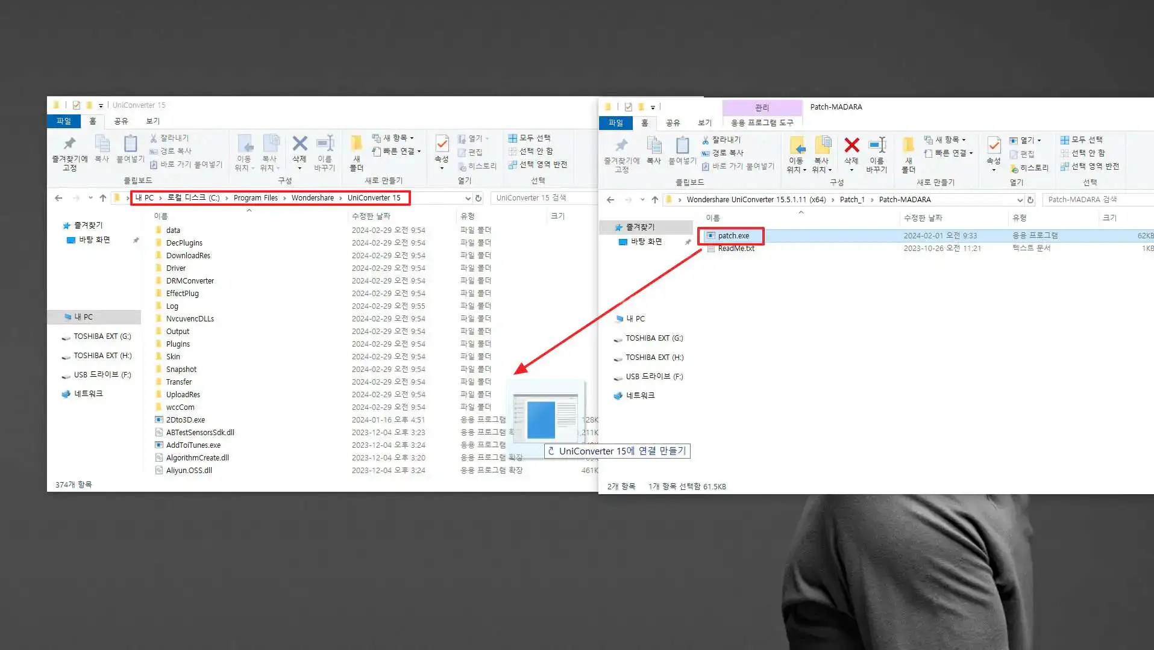Expand address history dropdown in UniConverter 15
1154x650 pixels.
(468, 198)
